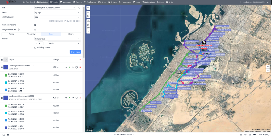Click the wrench icon beside Unit field
Viewport: 272px width, 136px height.
pyautogui.click(x=79, y=8)
